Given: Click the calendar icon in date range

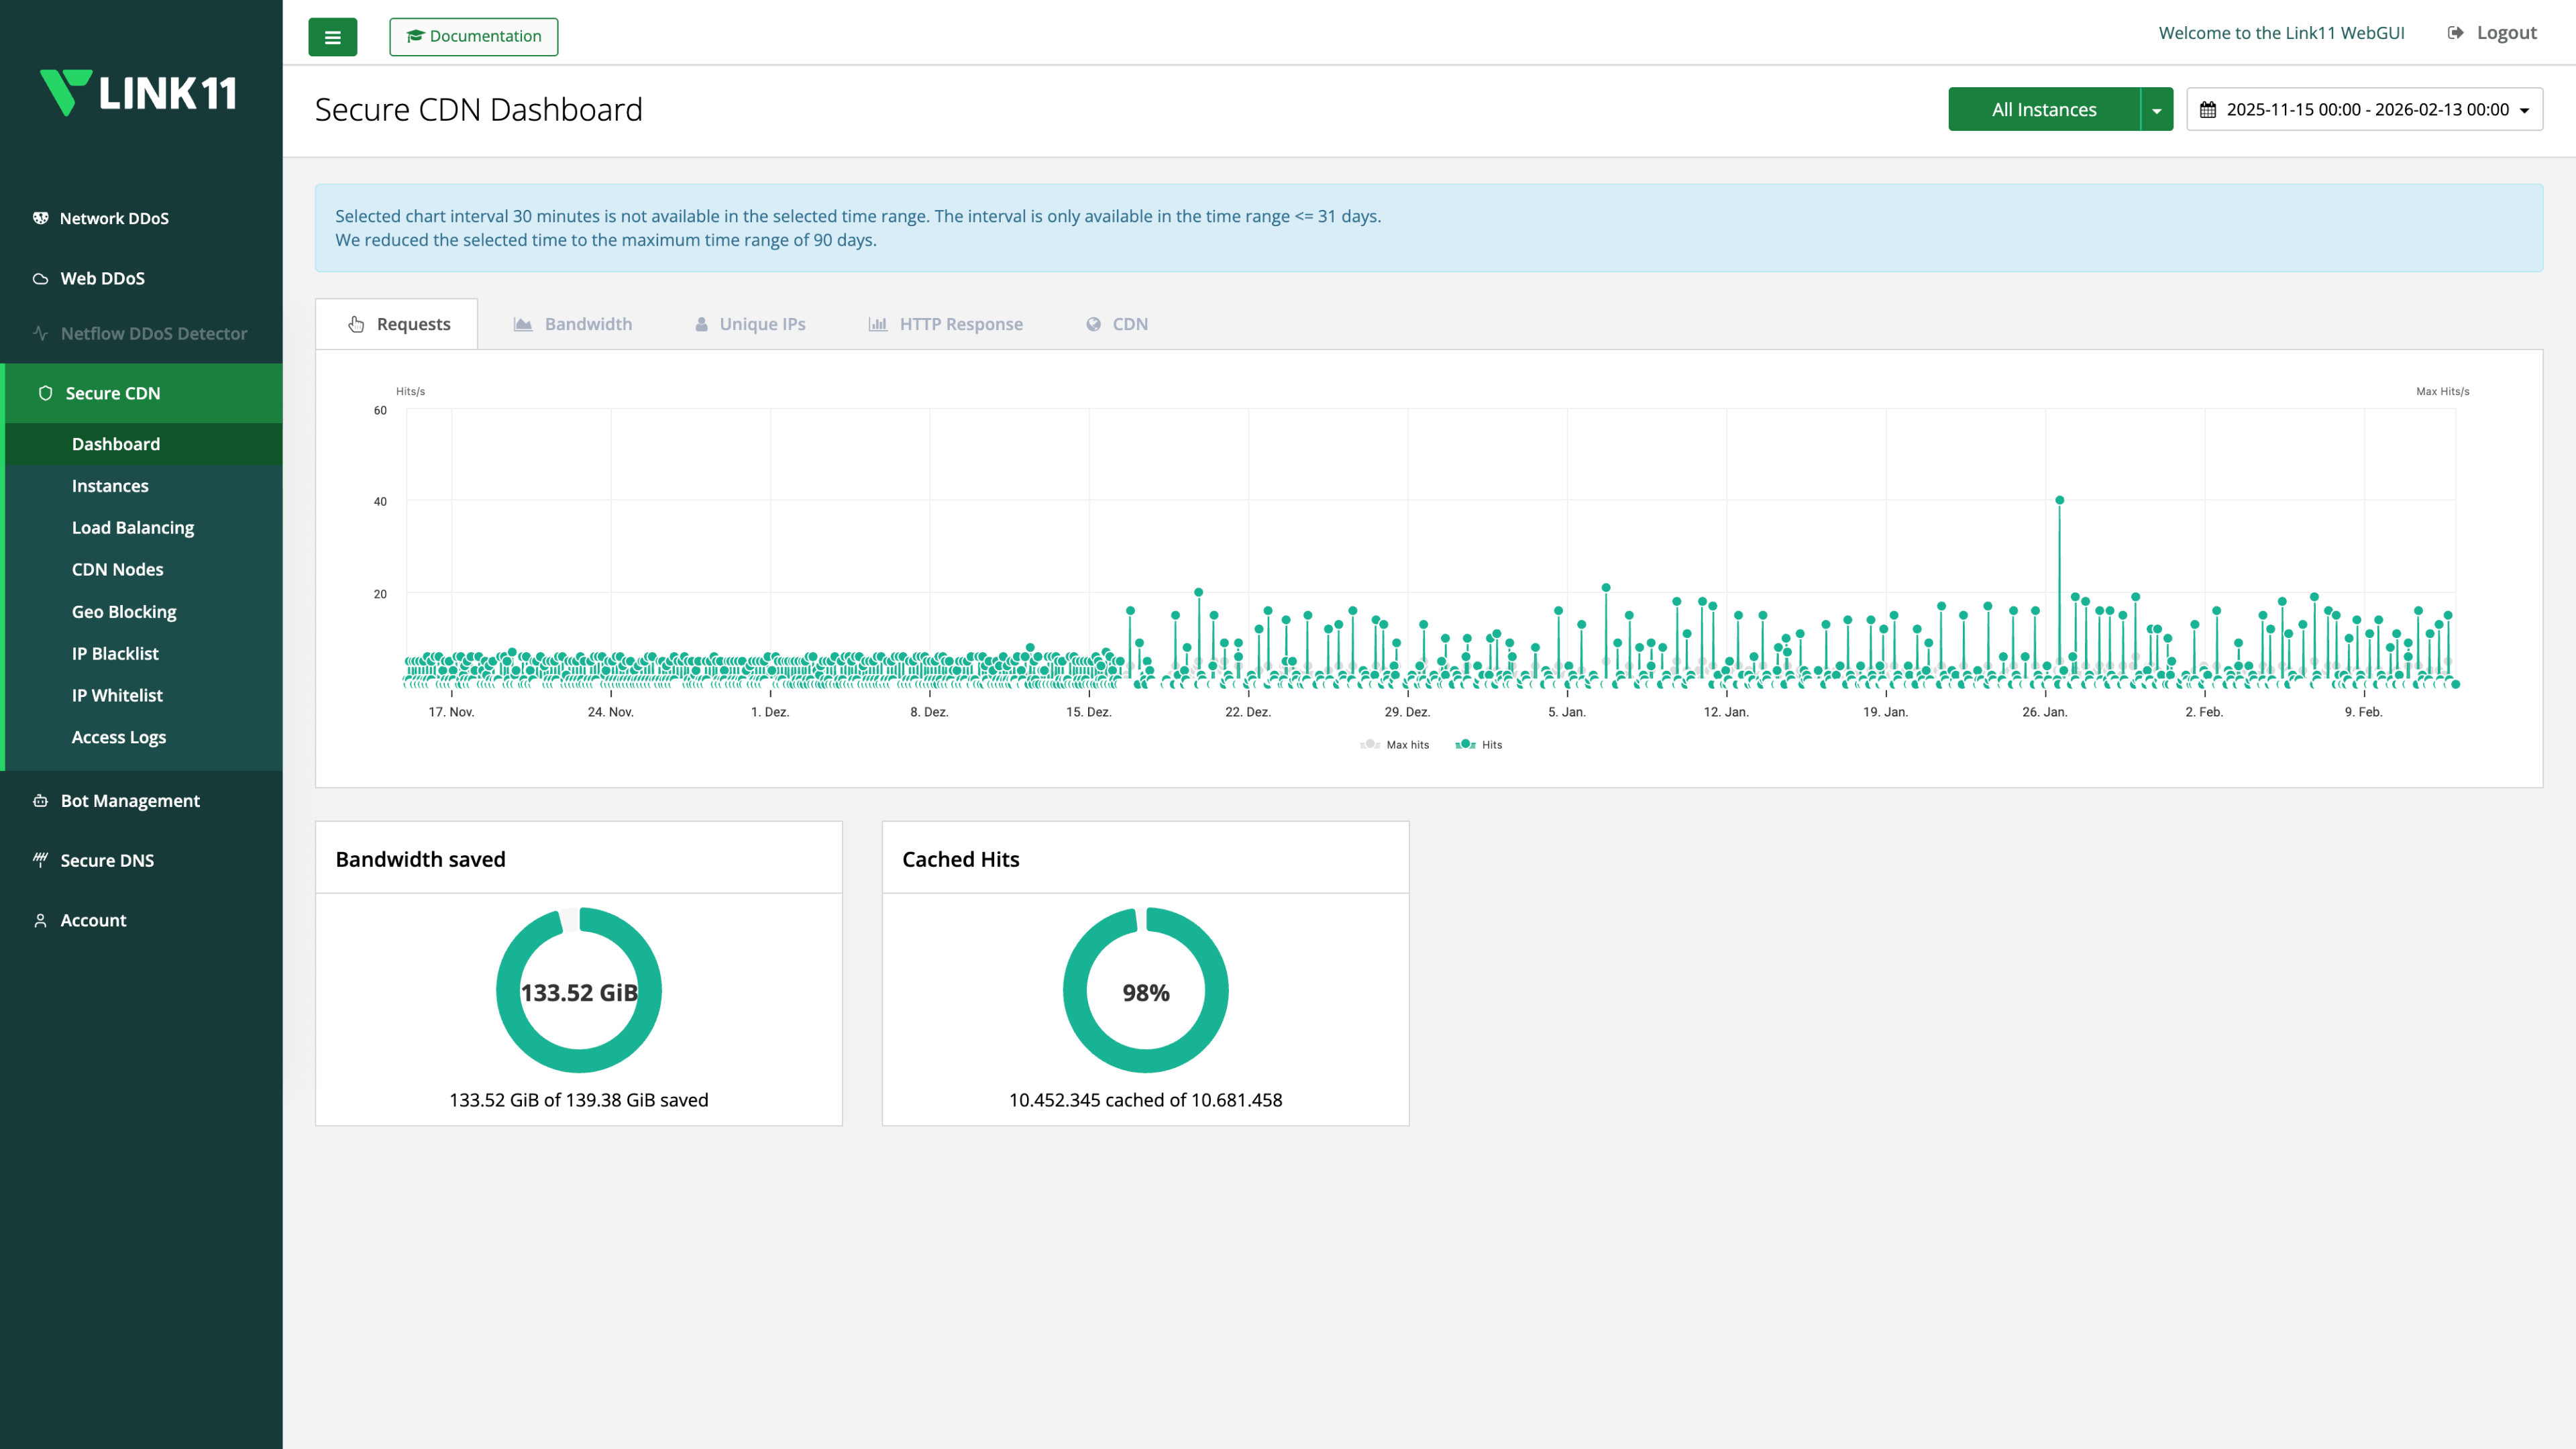Looking at the screenshot, I should (x=2207, y=110).
